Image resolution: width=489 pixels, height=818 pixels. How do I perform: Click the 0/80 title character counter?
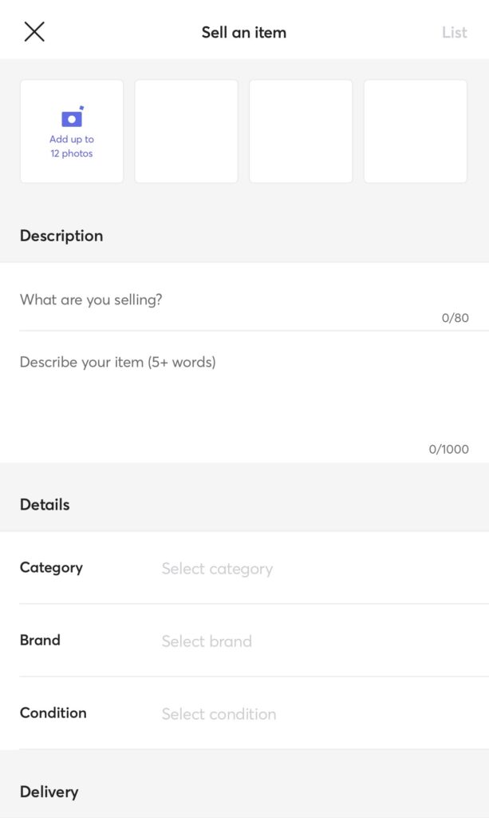click(x=455, y=318)
